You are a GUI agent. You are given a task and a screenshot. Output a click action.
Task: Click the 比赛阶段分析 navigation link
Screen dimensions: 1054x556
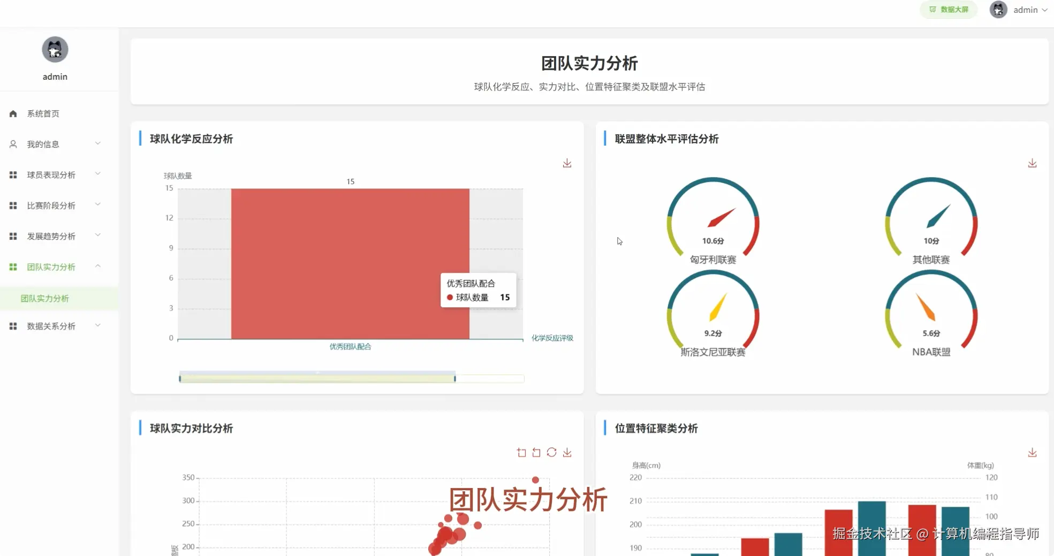52,205
